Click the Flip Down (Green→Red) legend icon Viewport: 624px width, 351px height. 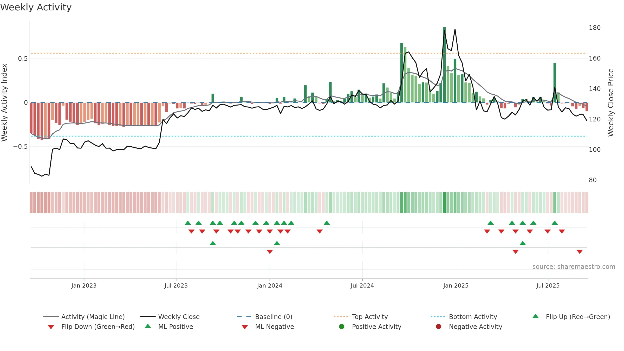[51, 327]
